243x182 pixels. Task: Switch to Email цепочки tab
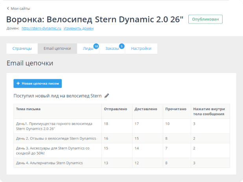(57, 49)
